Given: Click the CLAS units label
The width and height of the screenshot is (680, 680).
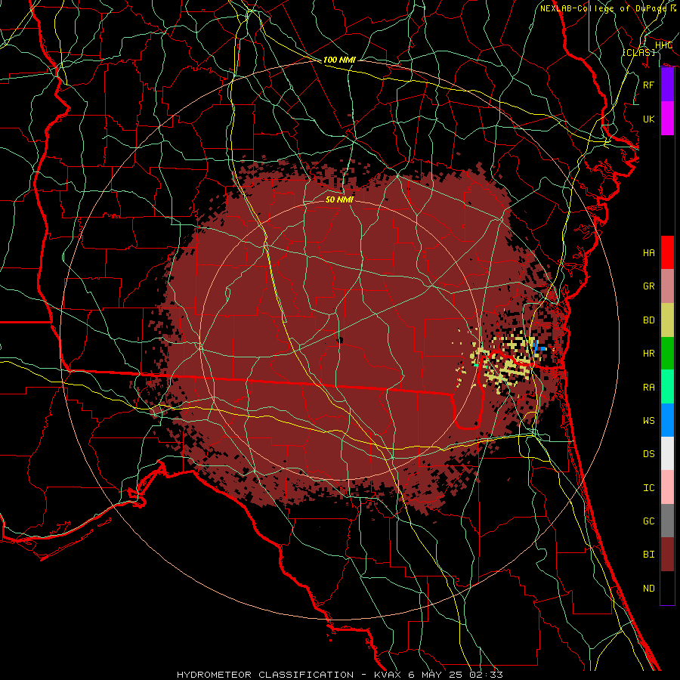Looking at the screenshot, I should coord(638,52).
